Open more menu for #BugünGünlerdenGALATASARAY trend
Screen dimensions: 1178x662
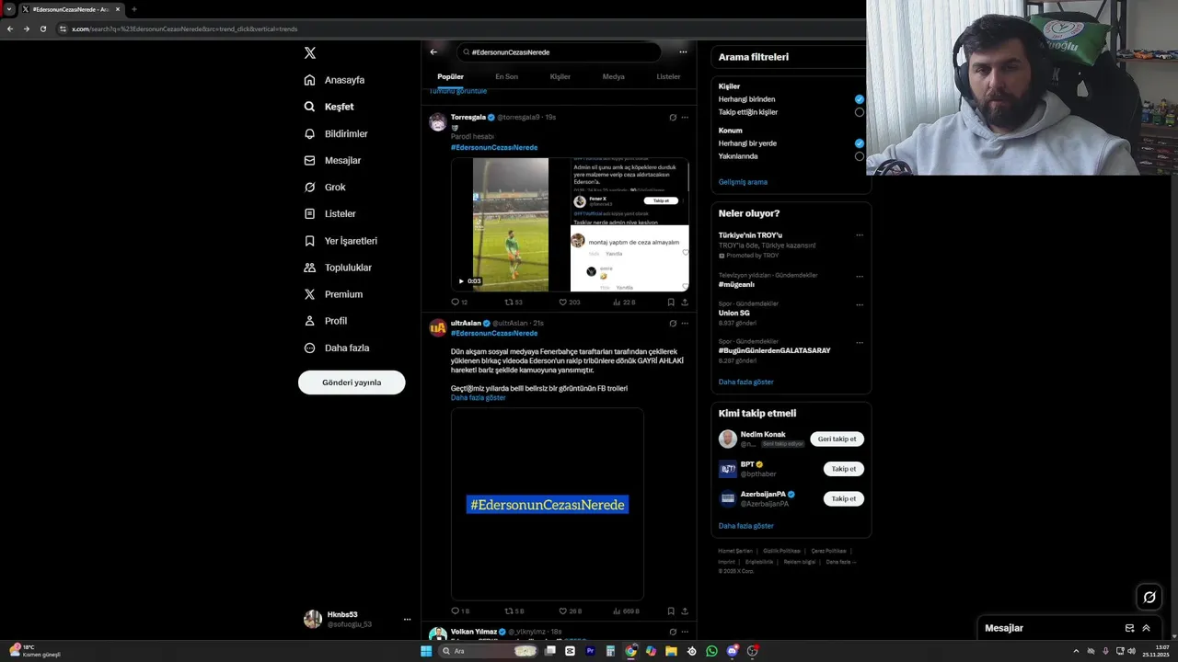click(x=860, y=342)
